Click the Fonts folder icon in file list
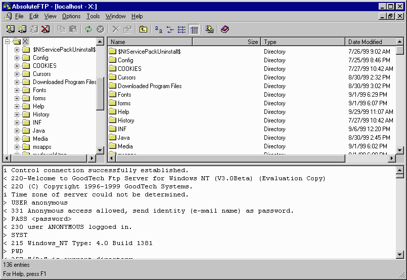407x280 pixels. click(x=112, y=94)
